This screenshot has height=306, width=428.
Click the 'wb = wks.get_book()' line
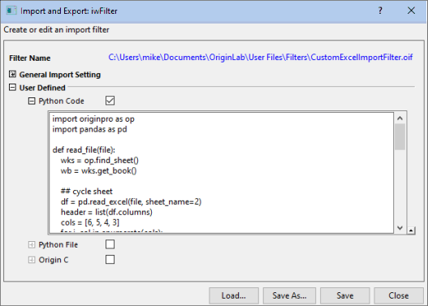(x=98, y=170)
